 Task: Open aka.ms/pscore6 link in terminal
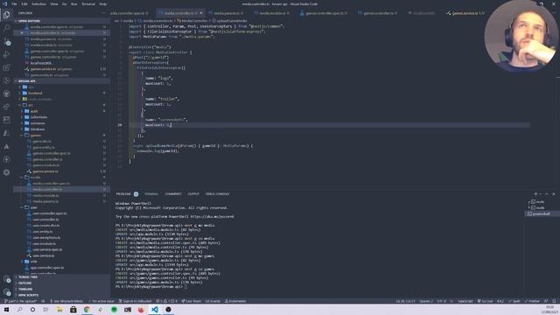coord(212,216)
